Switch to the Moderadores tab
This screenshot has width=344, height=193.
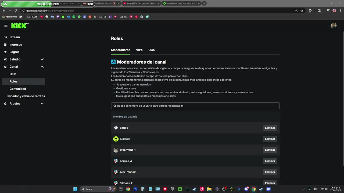[x=120, y=50]
